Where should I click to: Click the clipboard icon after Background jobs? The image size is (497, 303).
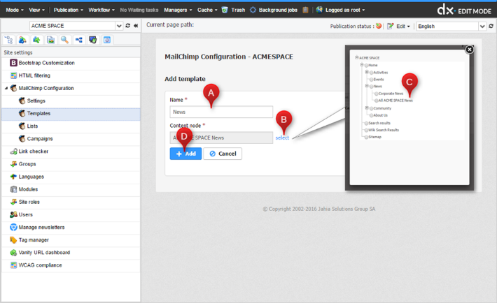click(305, 10)
